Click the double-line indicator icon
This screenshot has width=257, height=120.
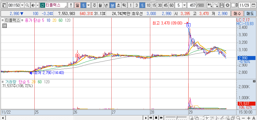pos(212,118)
